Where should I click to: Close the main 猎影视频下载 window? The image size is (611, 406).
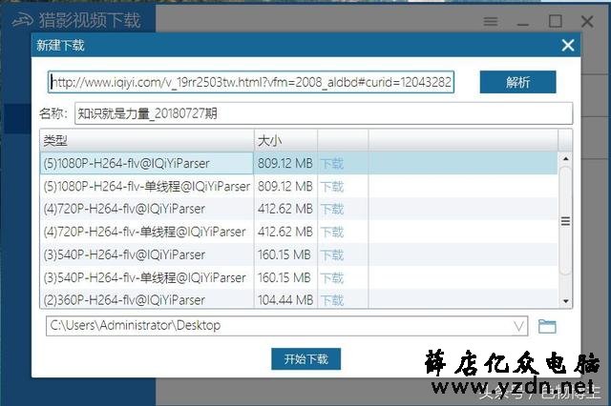[587, 21]
